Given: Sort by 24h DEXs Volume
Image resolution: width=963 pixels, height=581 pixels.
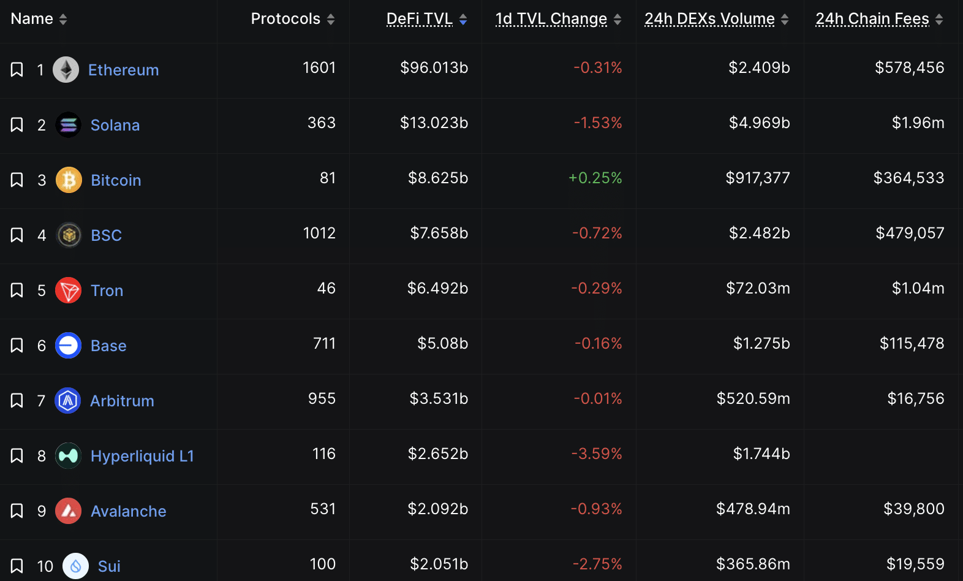Looking at the screenshot, I should click(709, 18).
